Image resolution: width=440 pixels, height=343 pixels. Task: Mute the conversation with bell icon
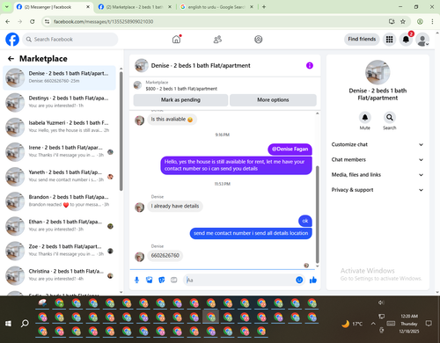(365, 118)
